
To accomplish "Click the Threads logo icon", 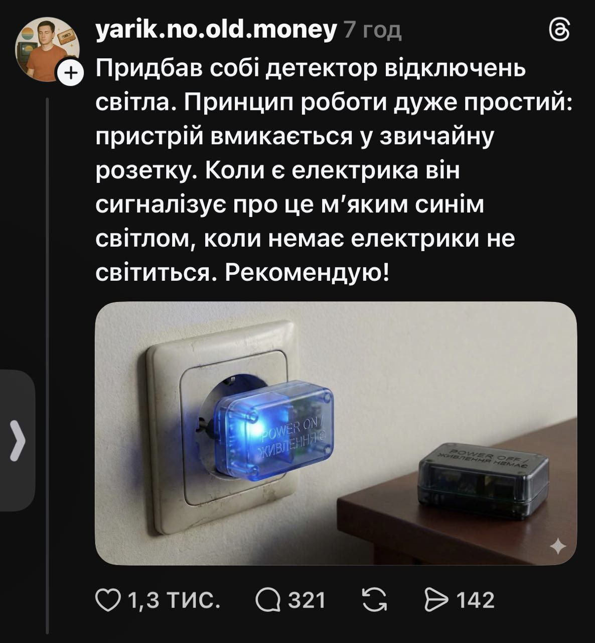I will click(560, 30).
